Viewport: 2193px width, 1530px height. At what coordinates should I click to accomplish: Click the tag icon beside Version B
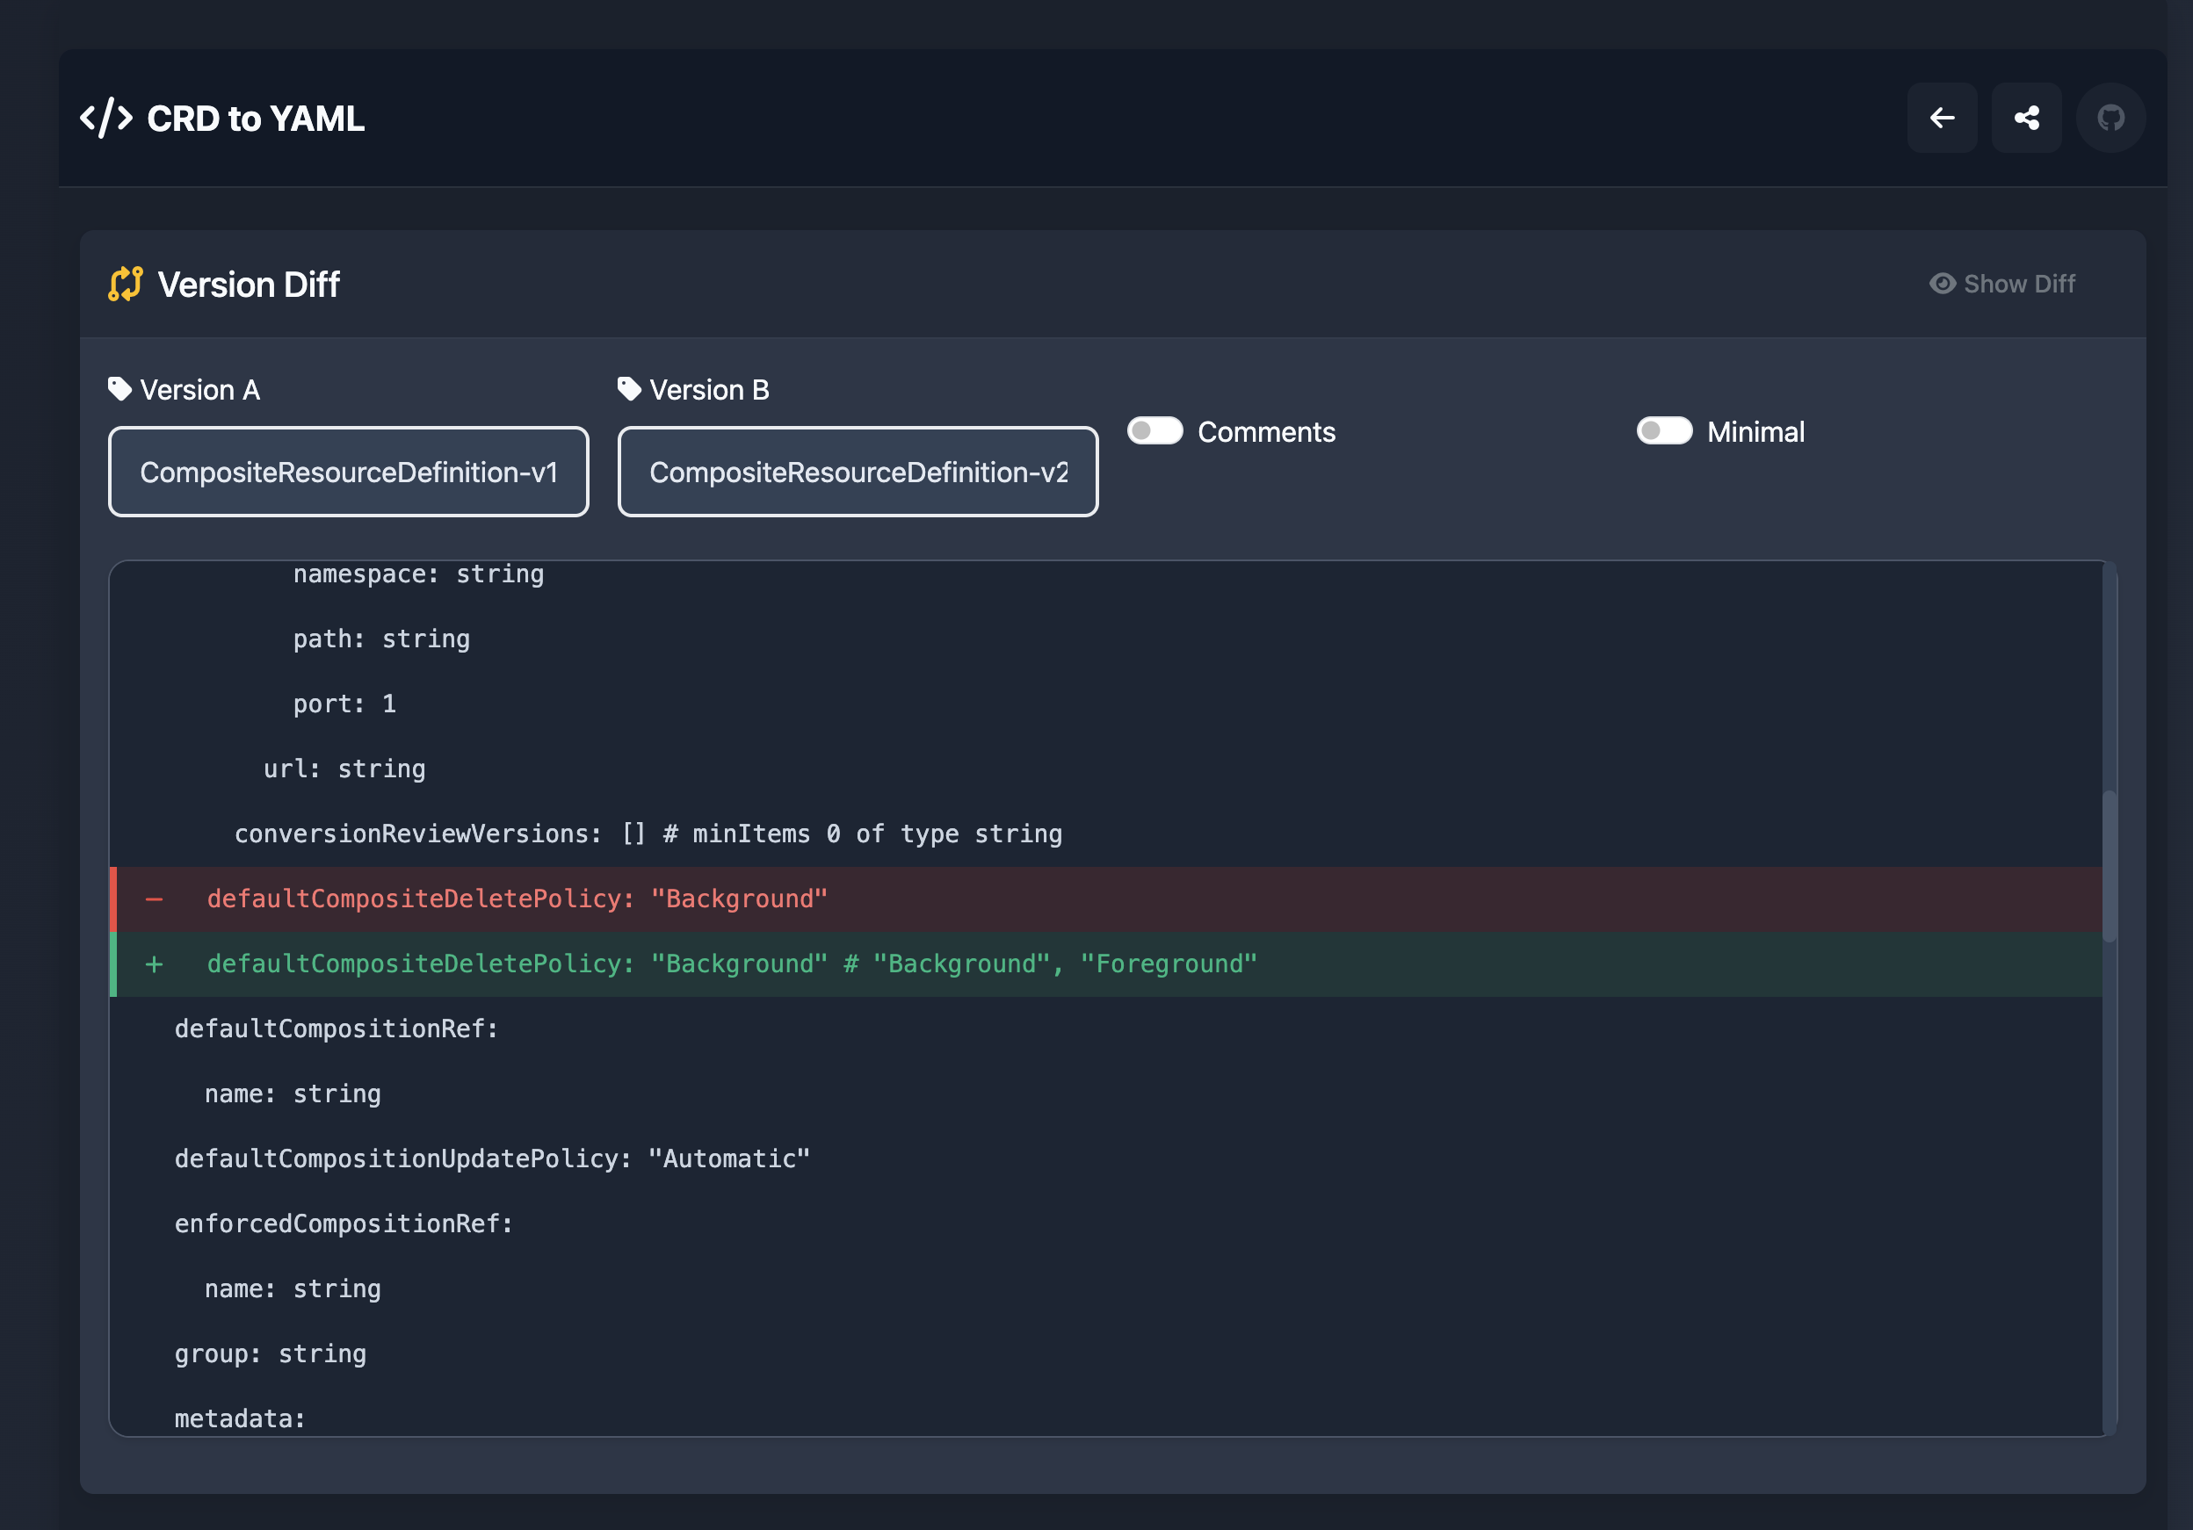pyautogui.click(x=628, y=389)
